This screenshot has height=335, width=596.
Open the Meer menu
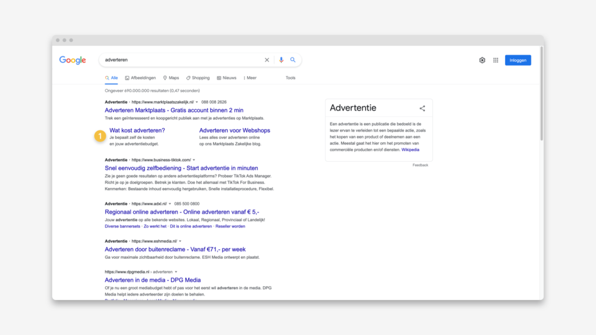pos(250,78)
